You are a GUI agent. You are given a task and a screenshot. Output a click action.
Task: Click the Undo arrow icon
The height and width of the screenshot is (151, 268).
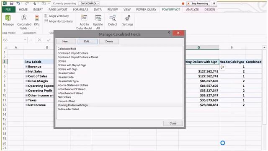click(18, 3)
